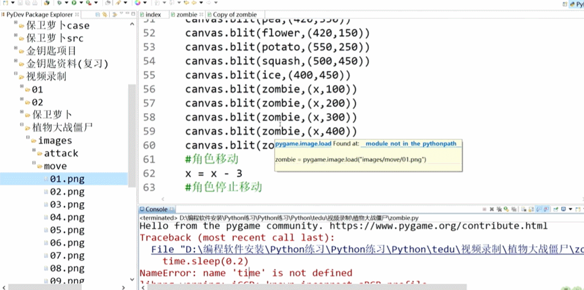Open the zombie.py traceback file link

click(x=368, y=249)
